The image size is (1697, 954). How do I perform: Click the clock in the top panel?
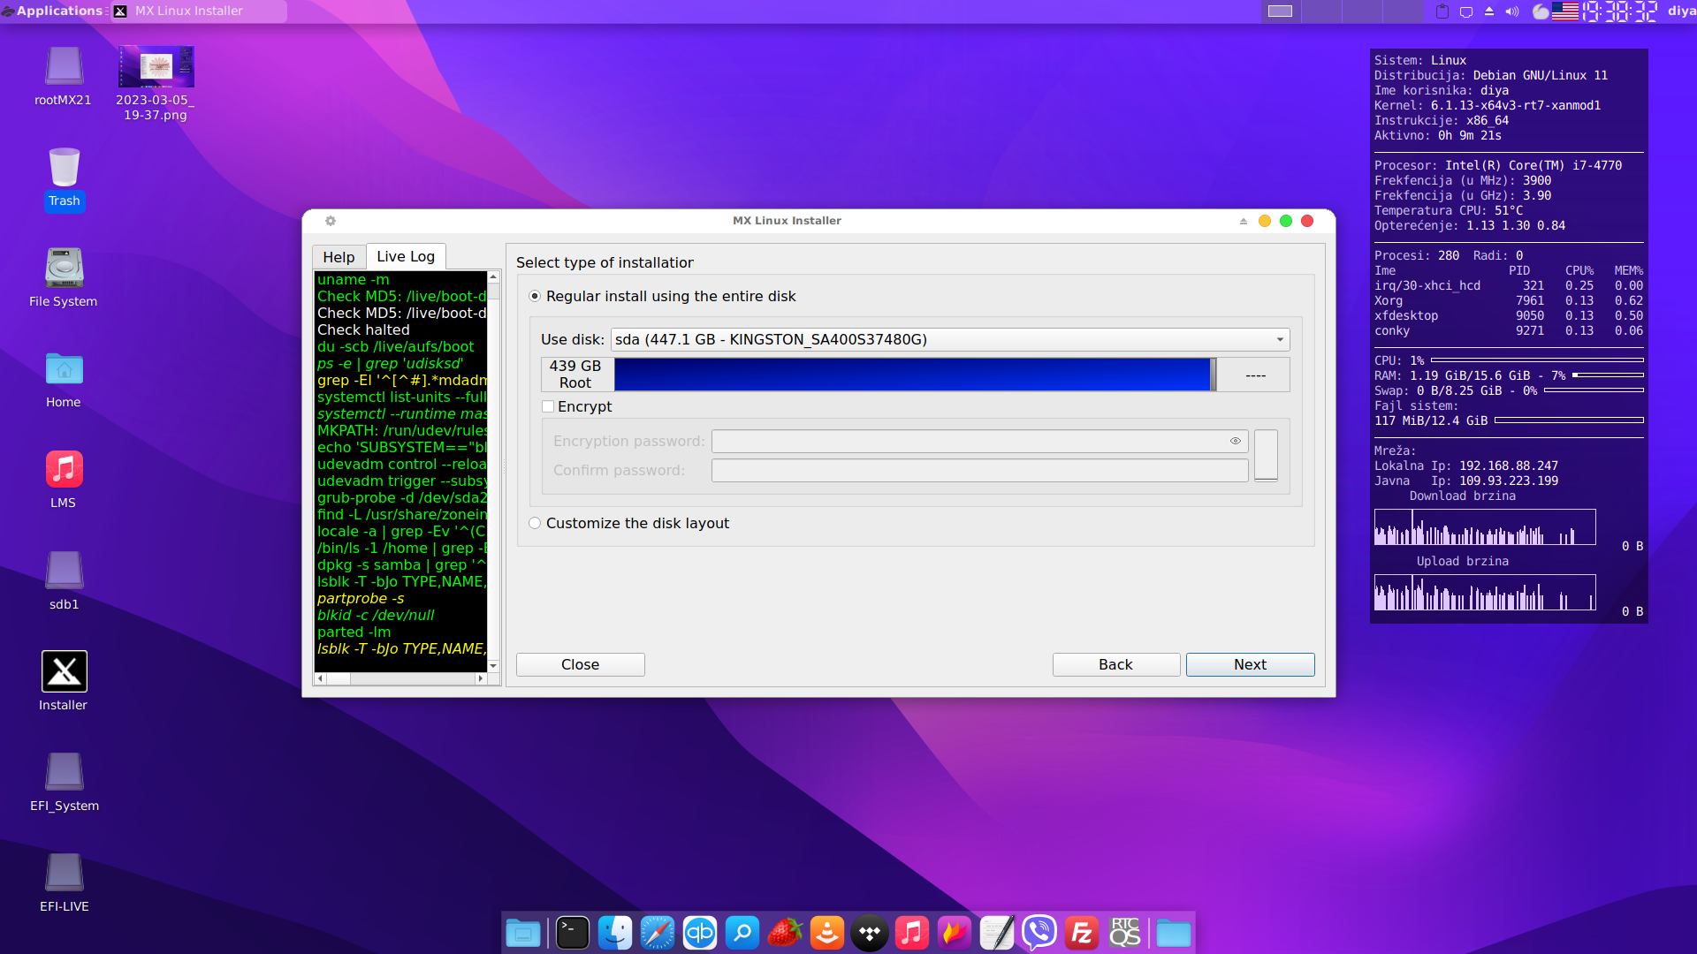[x=1620, y=11]
